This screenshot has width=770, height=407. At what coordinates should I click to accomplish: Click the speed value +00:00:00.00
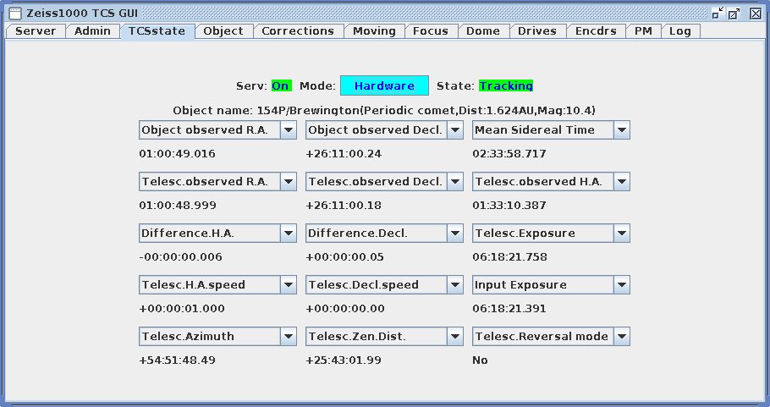pyautogui.click(x=345, y=309)
